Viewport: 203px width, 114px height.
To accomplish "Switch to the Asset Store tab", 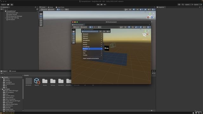I will click(60, 7).
